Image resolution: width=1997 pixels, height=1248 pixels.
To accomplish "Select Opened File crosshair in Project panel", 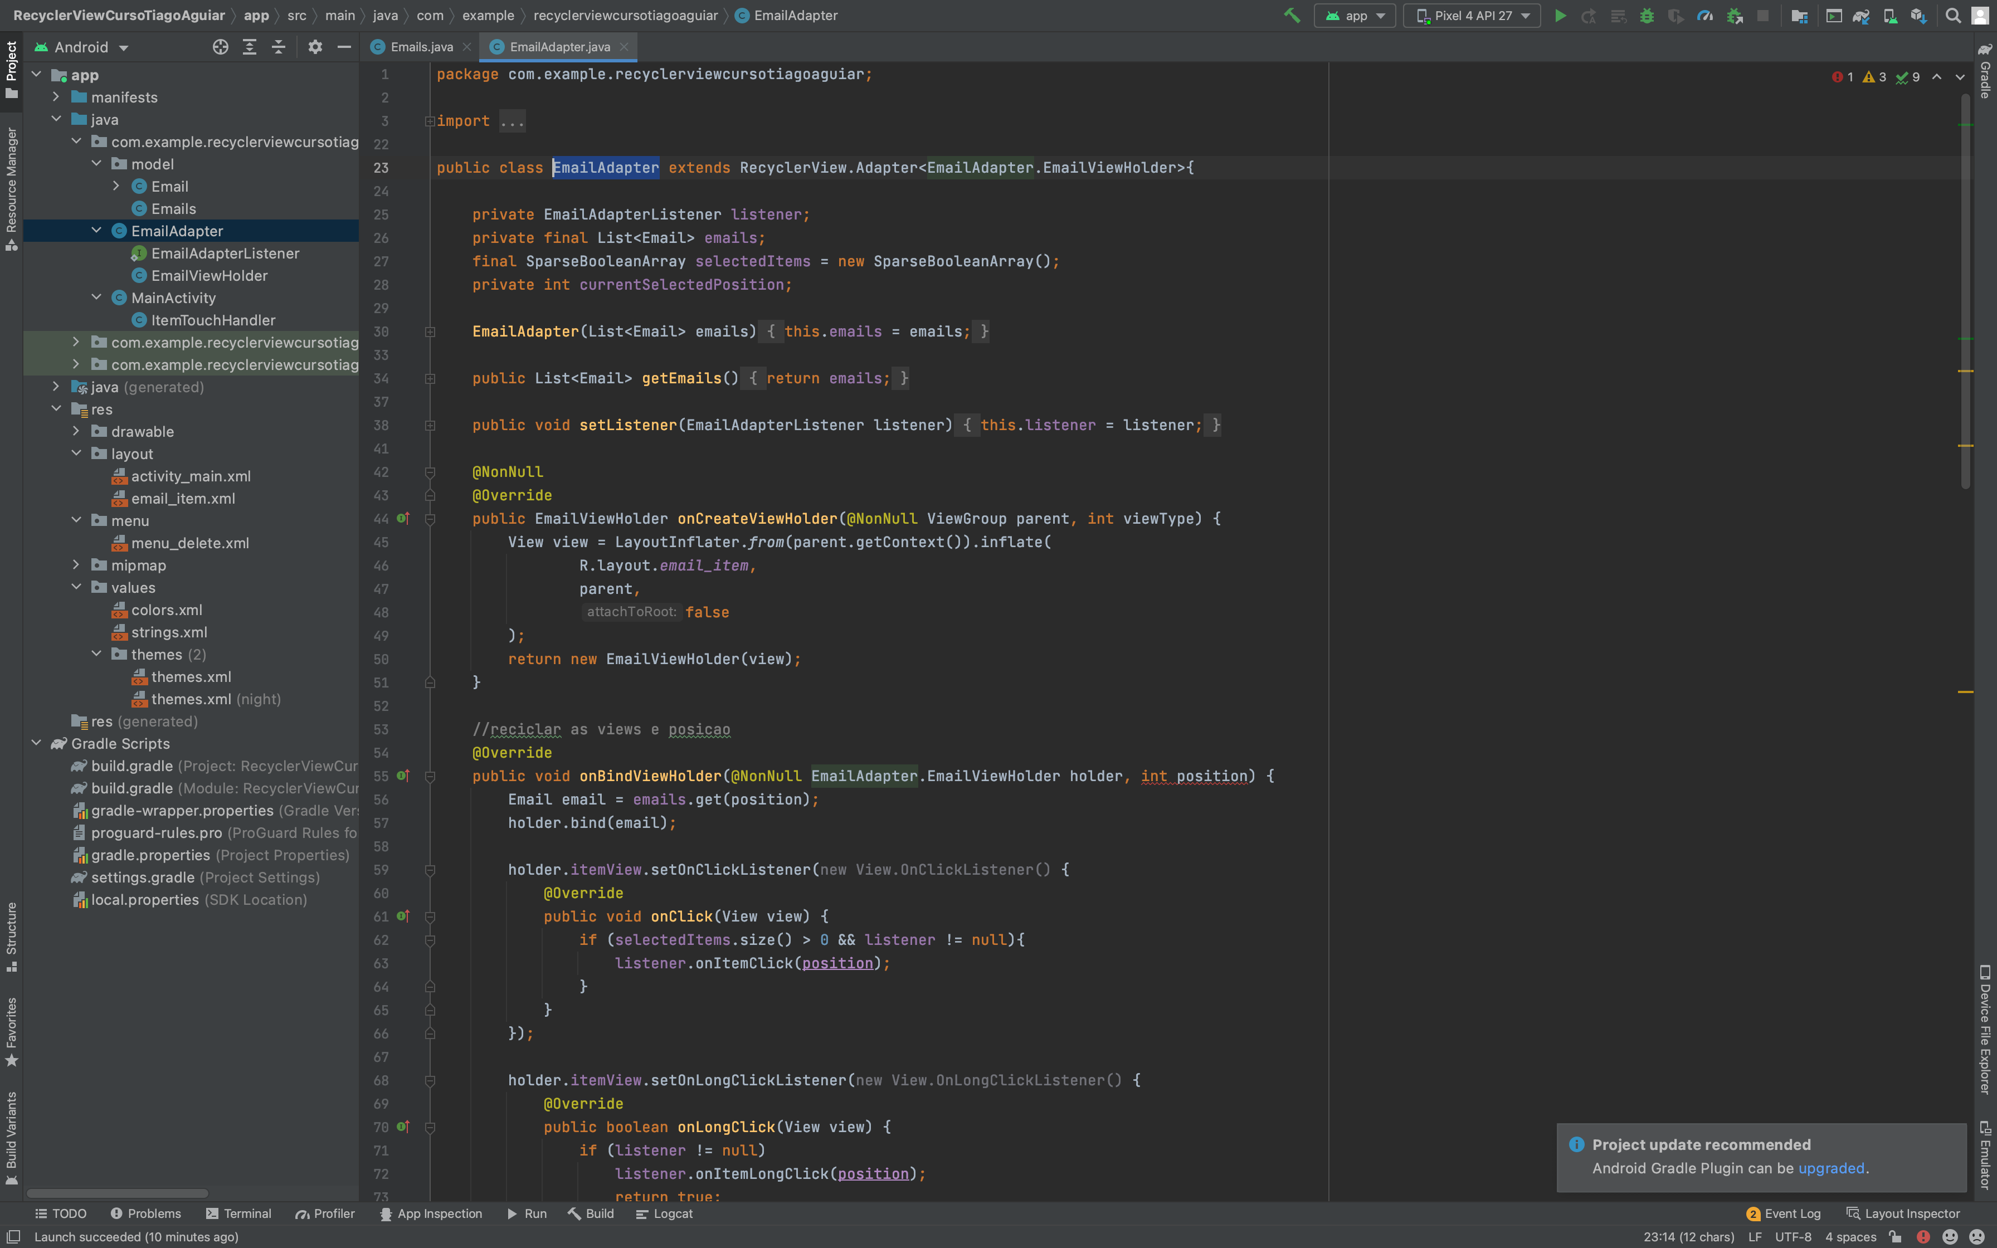I will point(220,47).
